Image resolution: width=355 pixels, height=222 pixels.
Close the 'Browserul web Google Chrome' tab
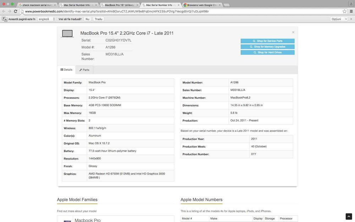[x=220, y=5]
